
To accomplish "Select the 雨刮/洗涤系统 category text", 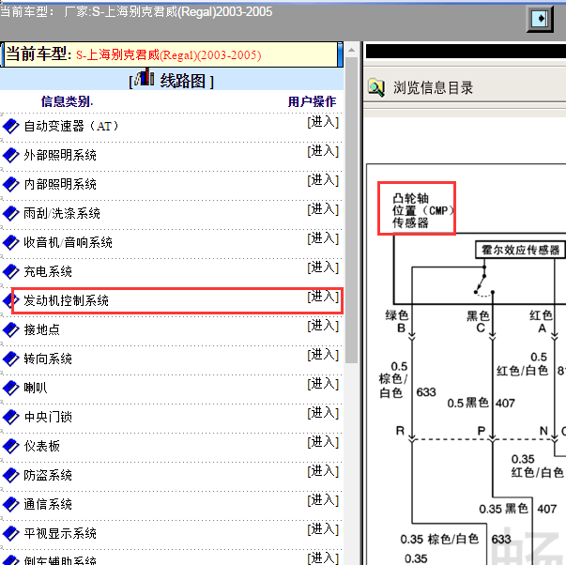I will point(62,214).
